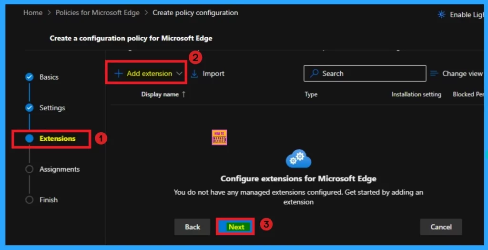Click the Settings completed checkmark icon
The width and height of the screenshot is (488, 250).
click(x=29, y=108)
